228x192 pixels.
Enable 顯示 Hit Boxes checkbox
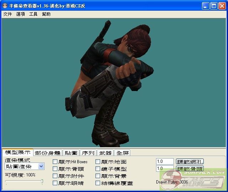pyautogui.click(x=55, y=162)
